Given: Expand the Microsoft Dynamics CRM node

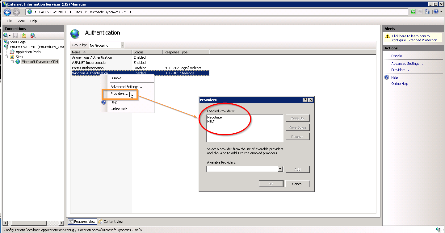Looking at the screenshot, I should click(12, 62).
